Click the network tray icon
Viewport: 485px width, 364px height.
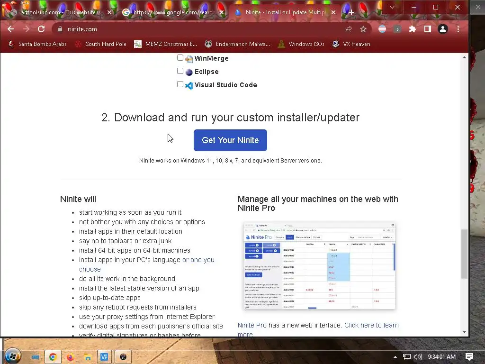pyautogui.click(x=407, y=357)
